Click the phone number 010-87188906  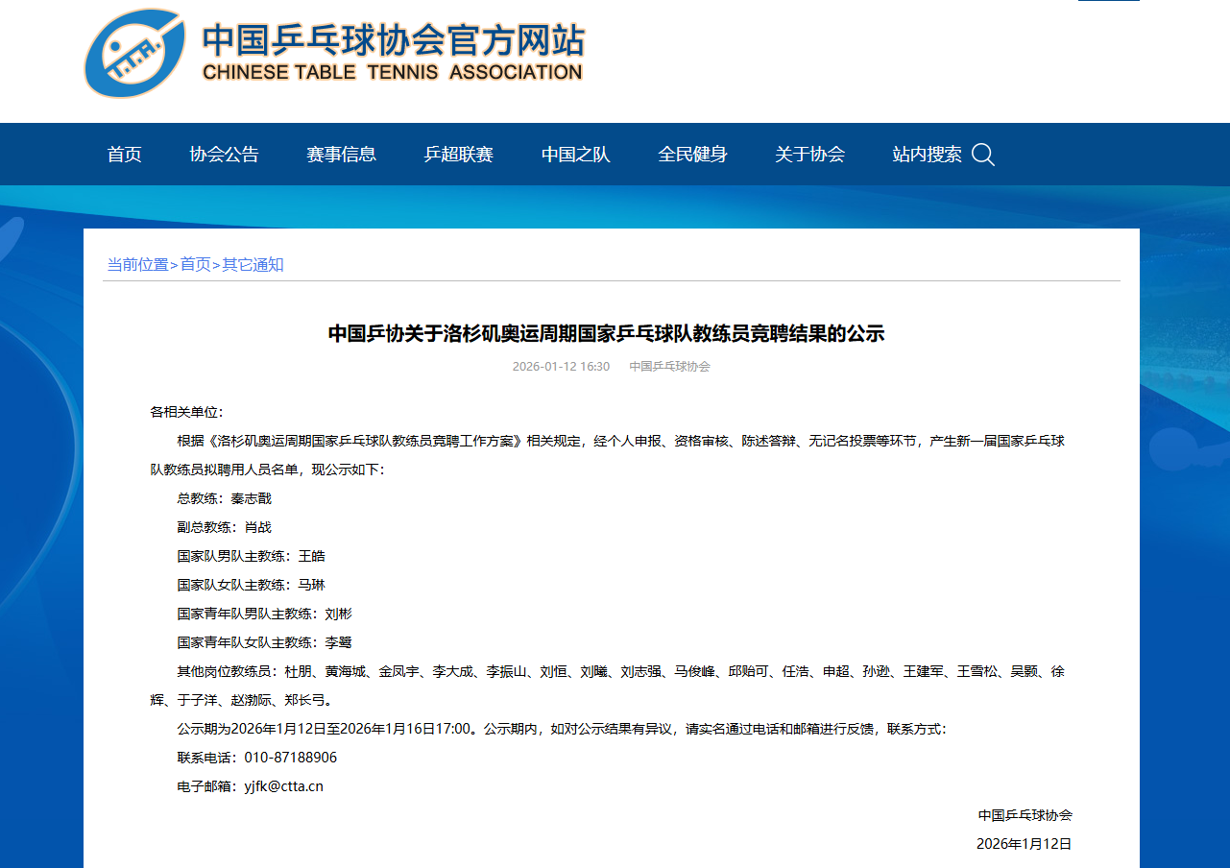(x=290, y=758)
